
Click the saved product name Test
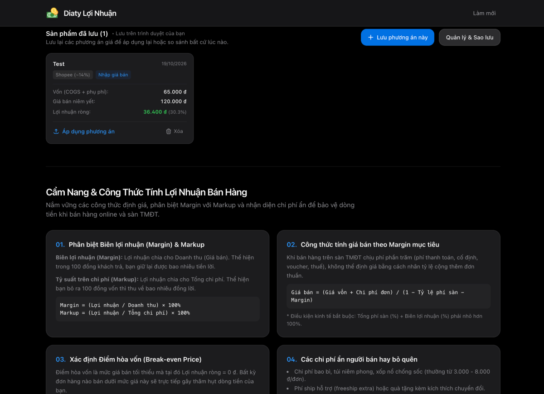point(59,64)
